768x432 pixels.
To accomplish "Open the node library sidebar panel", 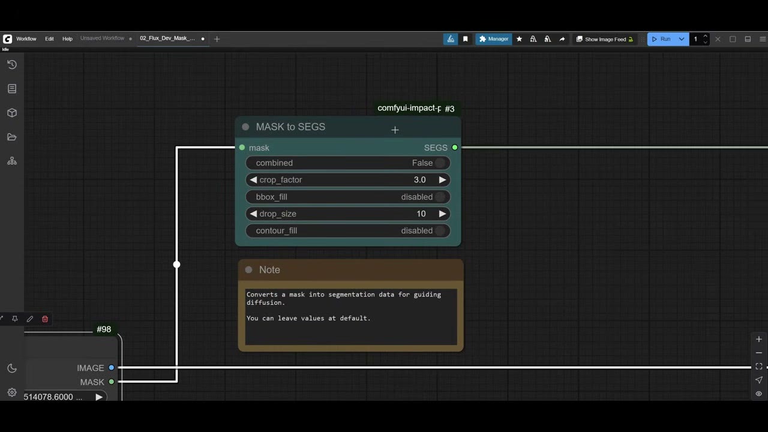I will coord(12,89).
